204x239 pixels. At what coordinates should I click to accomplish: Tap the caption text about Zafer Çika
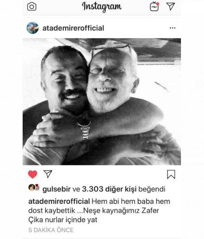pos(99,211)
